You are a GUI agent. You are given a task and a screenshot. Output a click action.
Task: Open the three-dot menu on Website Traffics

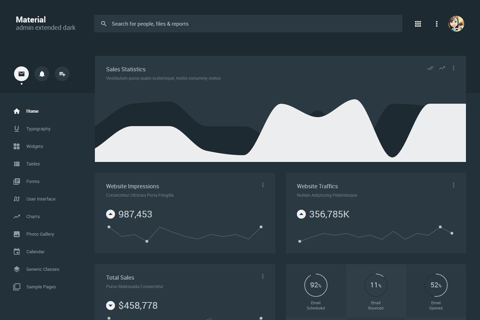453,185
